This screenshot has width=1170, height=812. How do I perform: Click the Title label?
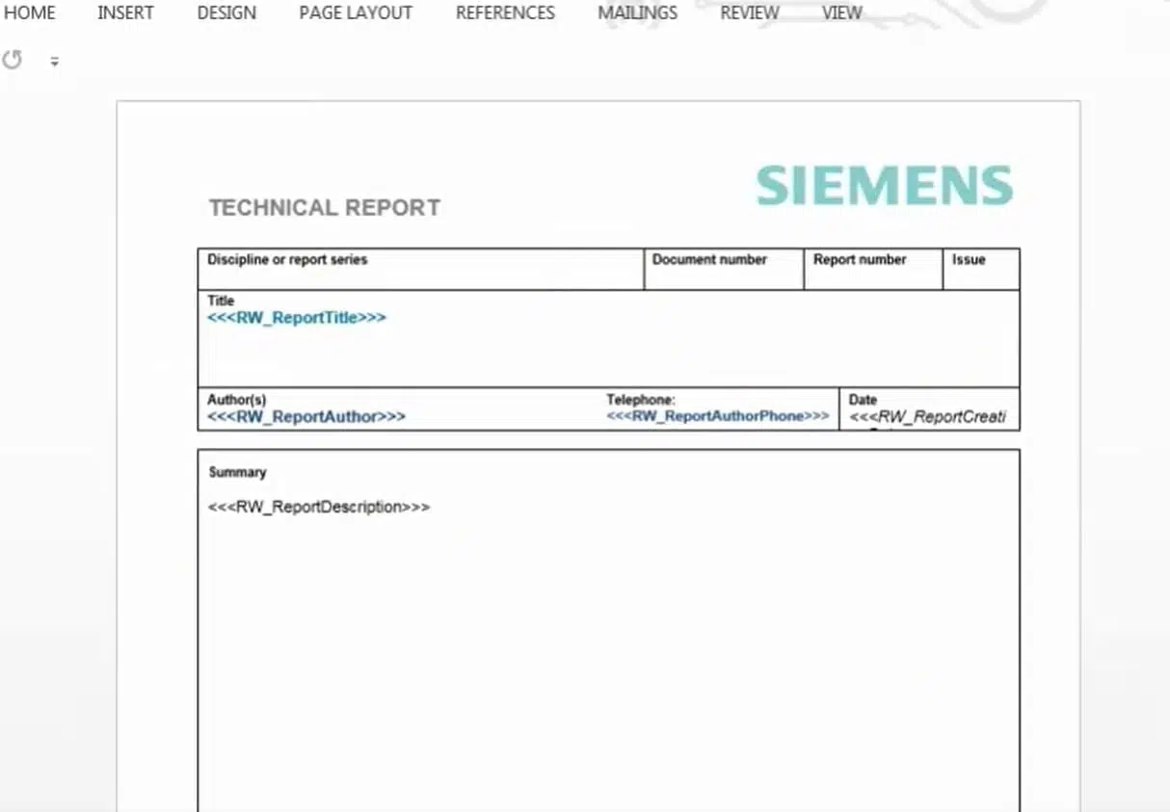[221, 301]
